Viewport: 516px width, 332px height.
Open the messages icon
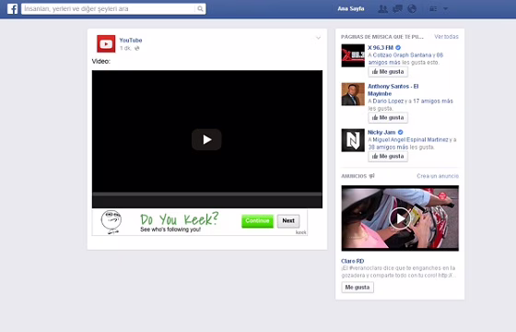click(397, 9)
